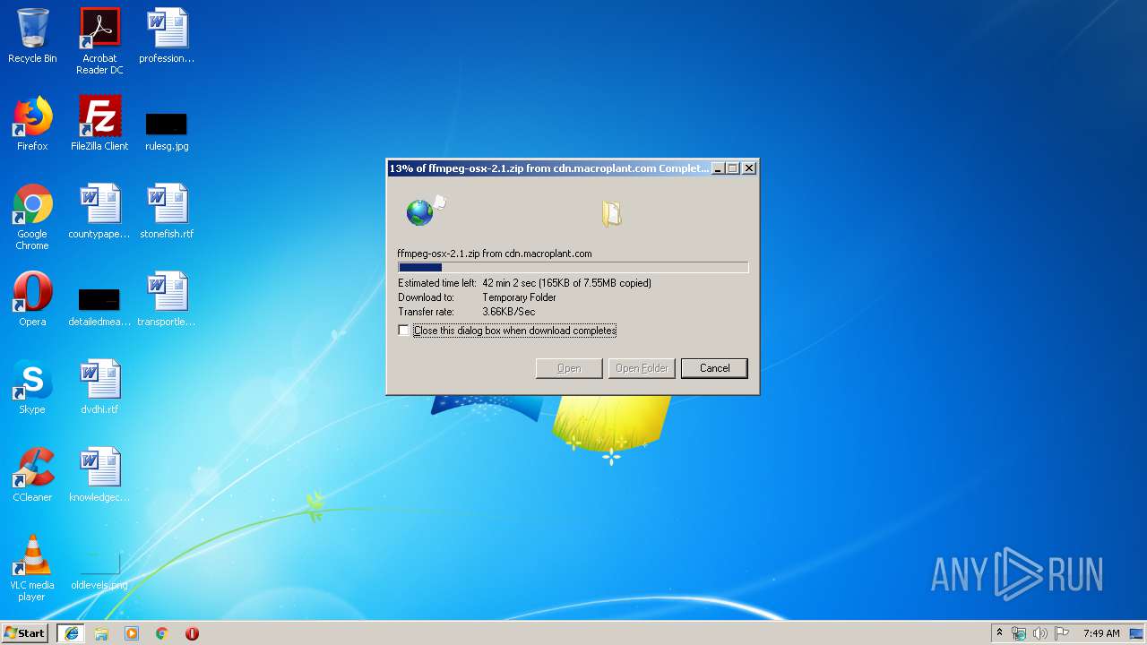Open Chrome from the taskbar
This screenshot has width=1147, height=645.
tap(162, 633)
